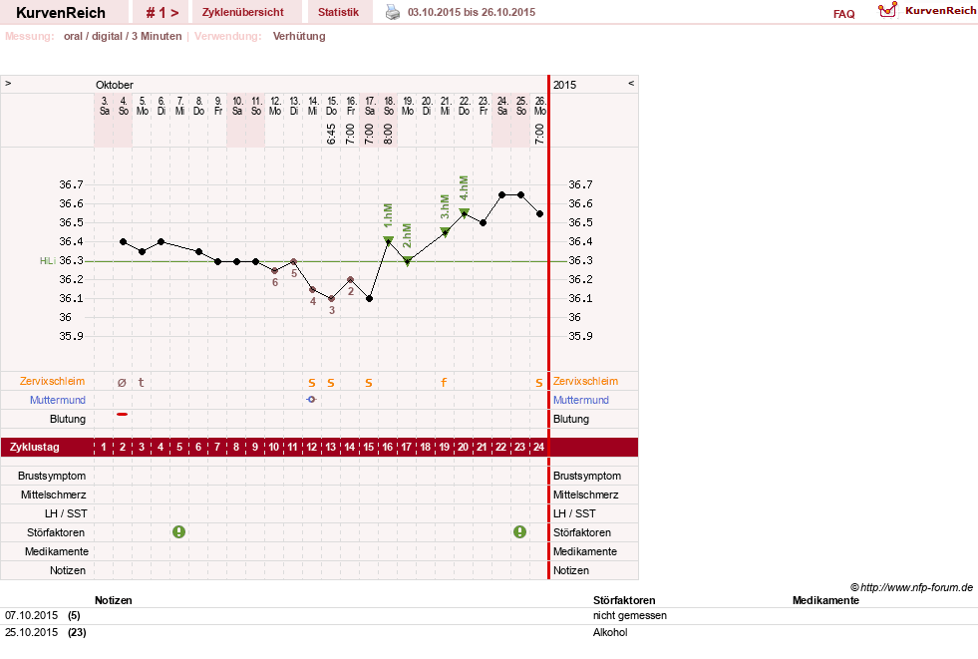Image resolution: width=978 pixels, height=659 pixels.
Task: Open the nfp-forum.de copyright link
Action: click(x=912, y=587)
